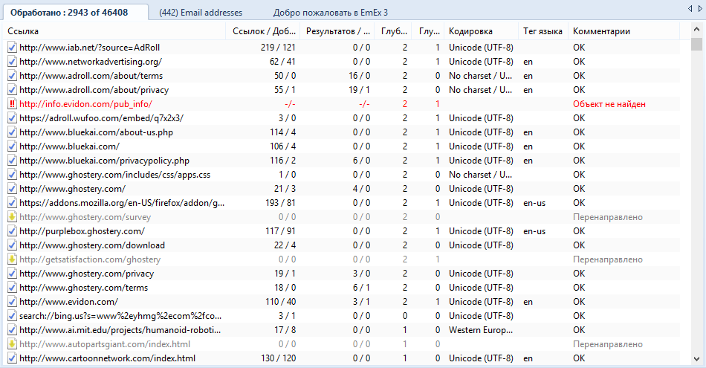Screen dimensions: 706x368
Task: Select http://purplebox.ghostery.com/ link text
Action: [82, 231]
